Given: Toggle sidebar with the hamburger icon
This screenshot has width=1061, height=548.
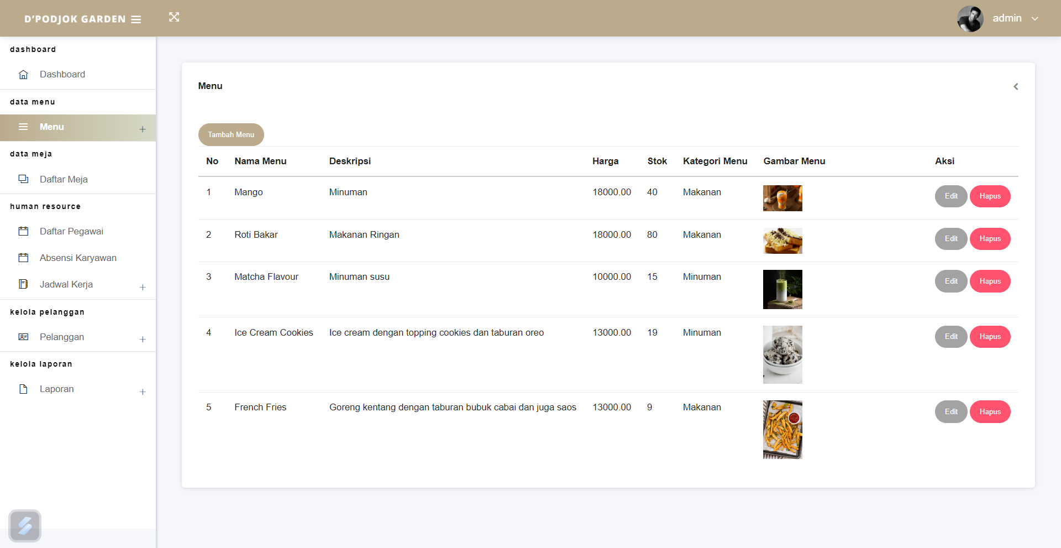Looking at the screenshot, I should tap(136, 19).
